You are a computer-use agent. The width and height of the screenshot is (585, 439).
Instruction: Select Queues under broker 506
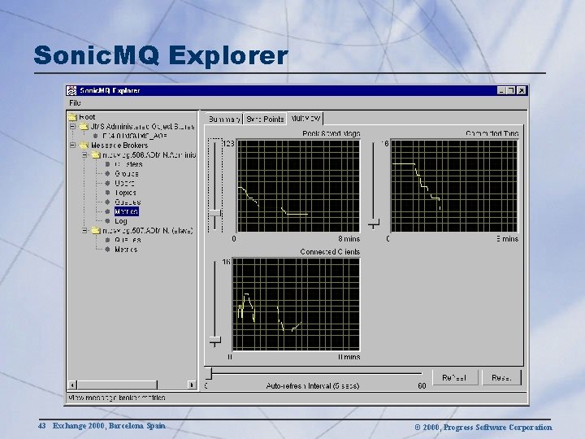[x=128, y=202]
